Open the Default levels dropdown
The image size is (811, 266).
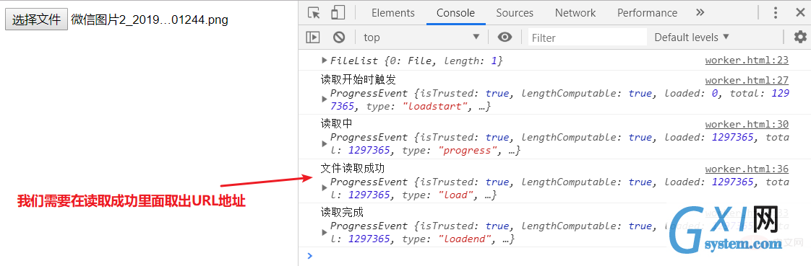pyautogui.click(x=692, y=37)
